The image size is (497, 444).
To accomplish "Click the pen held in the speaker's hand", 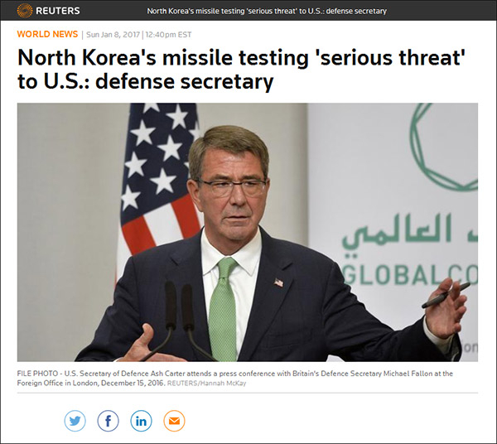I will 446,295.
